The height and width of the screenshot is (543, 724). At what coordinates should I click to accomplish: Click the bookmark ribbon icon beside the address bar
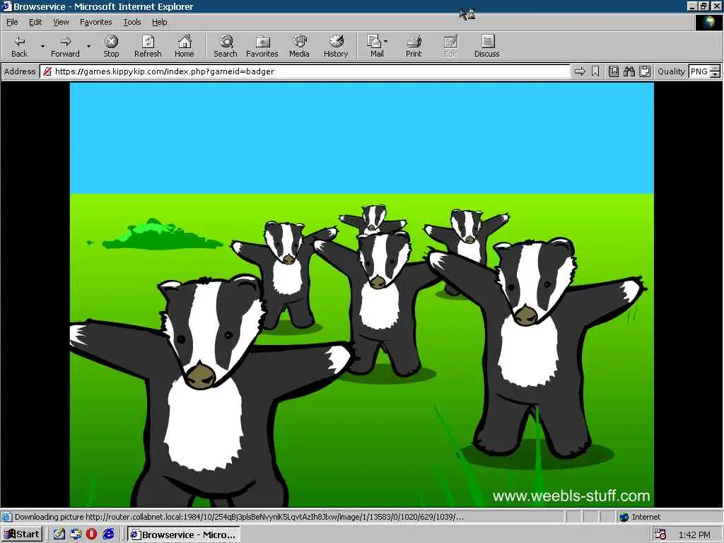click(595, 71)
